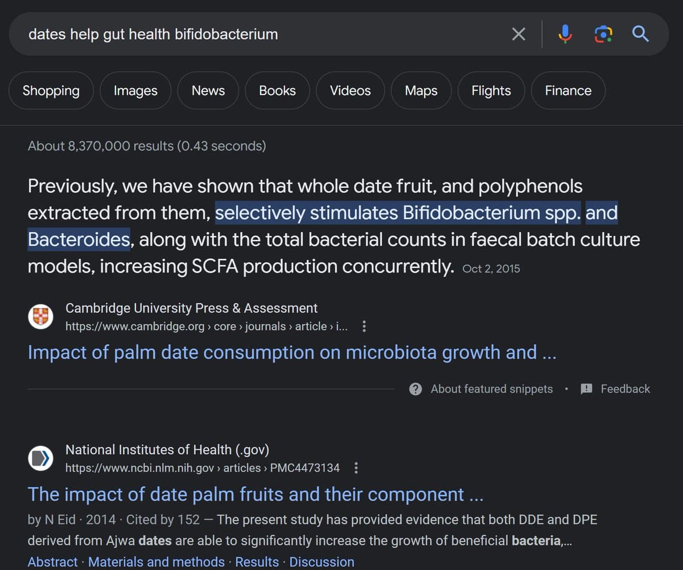
Task: Open the three-dot menu on the NIH result
Action: (x=356, y=468)
